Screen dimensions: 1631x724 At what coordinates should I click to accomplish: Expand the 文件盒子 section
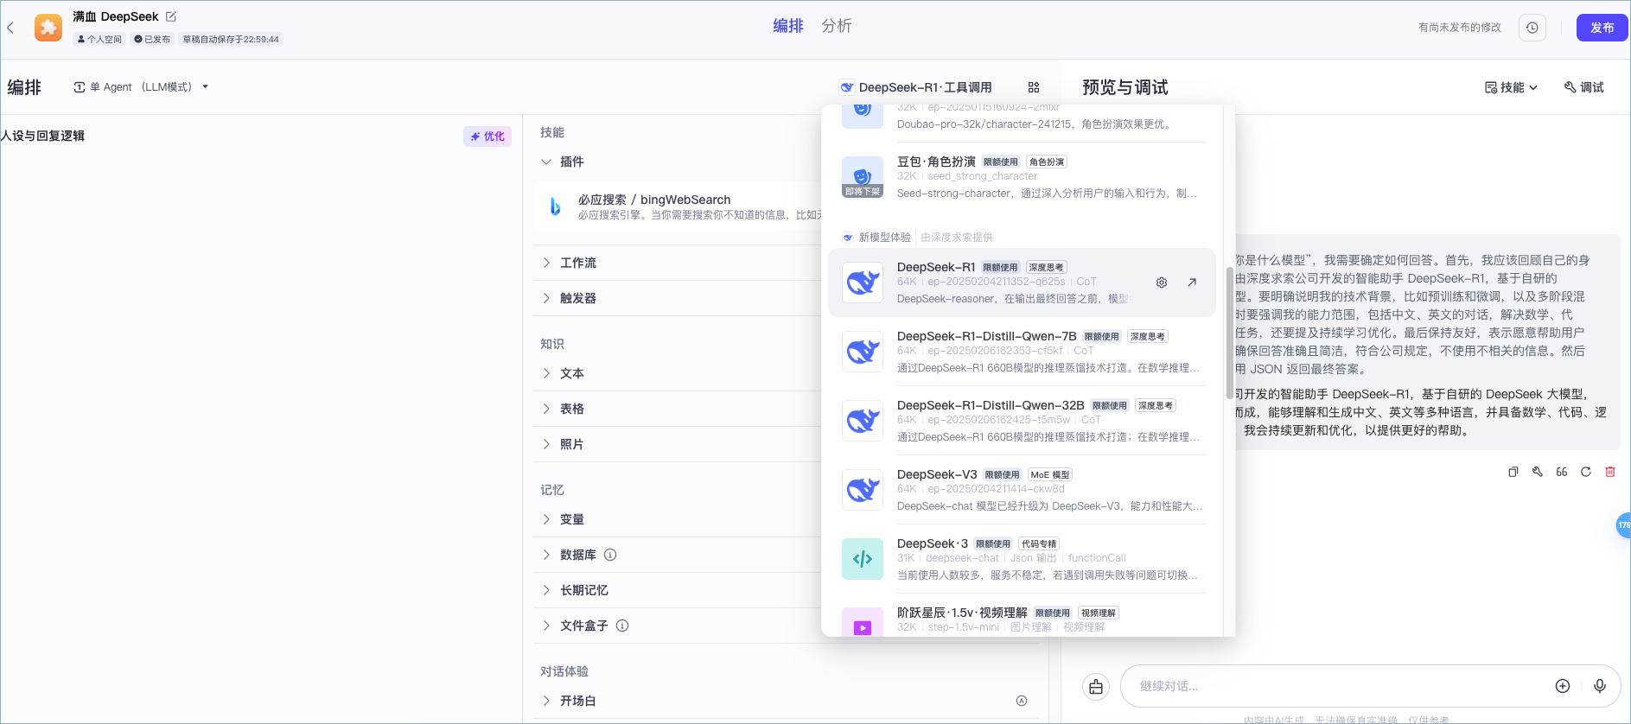[x=545, y=626]
